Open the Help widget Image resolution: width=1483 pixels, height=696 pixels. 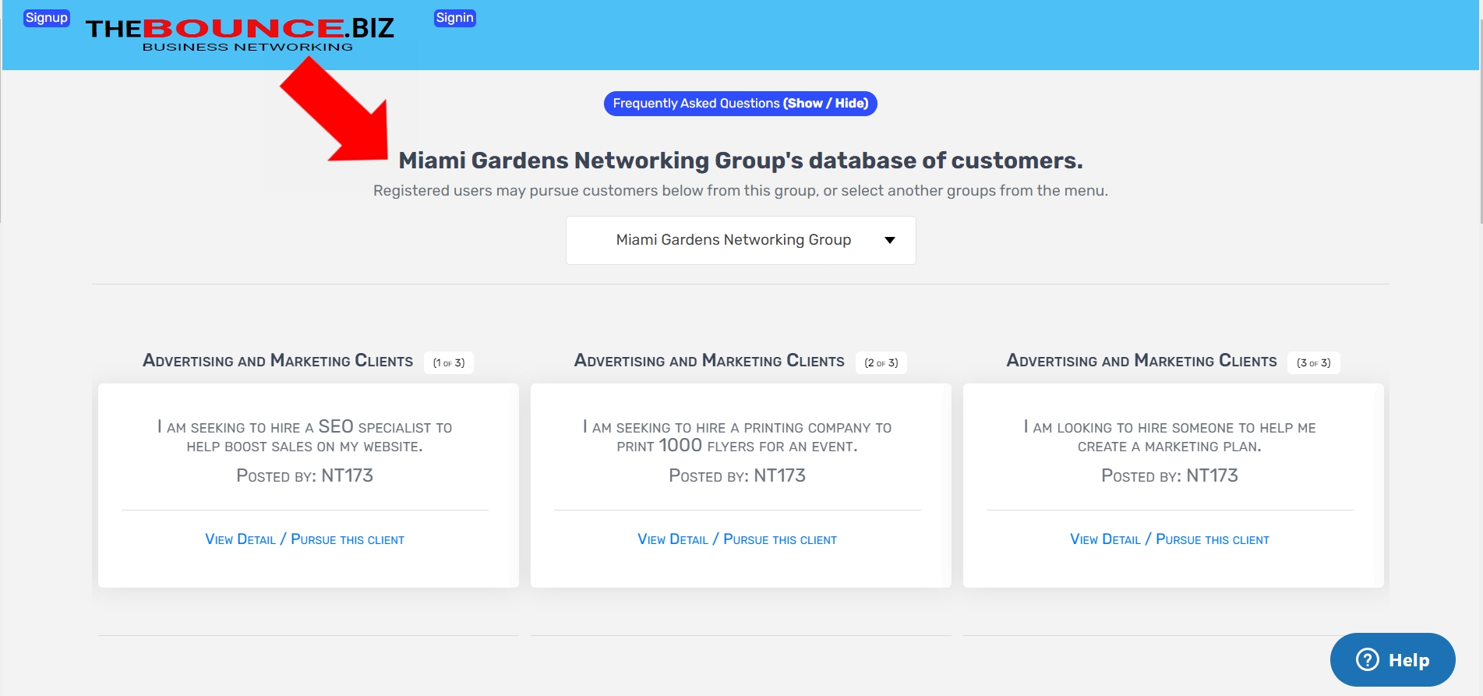(x=1392, y=659)
